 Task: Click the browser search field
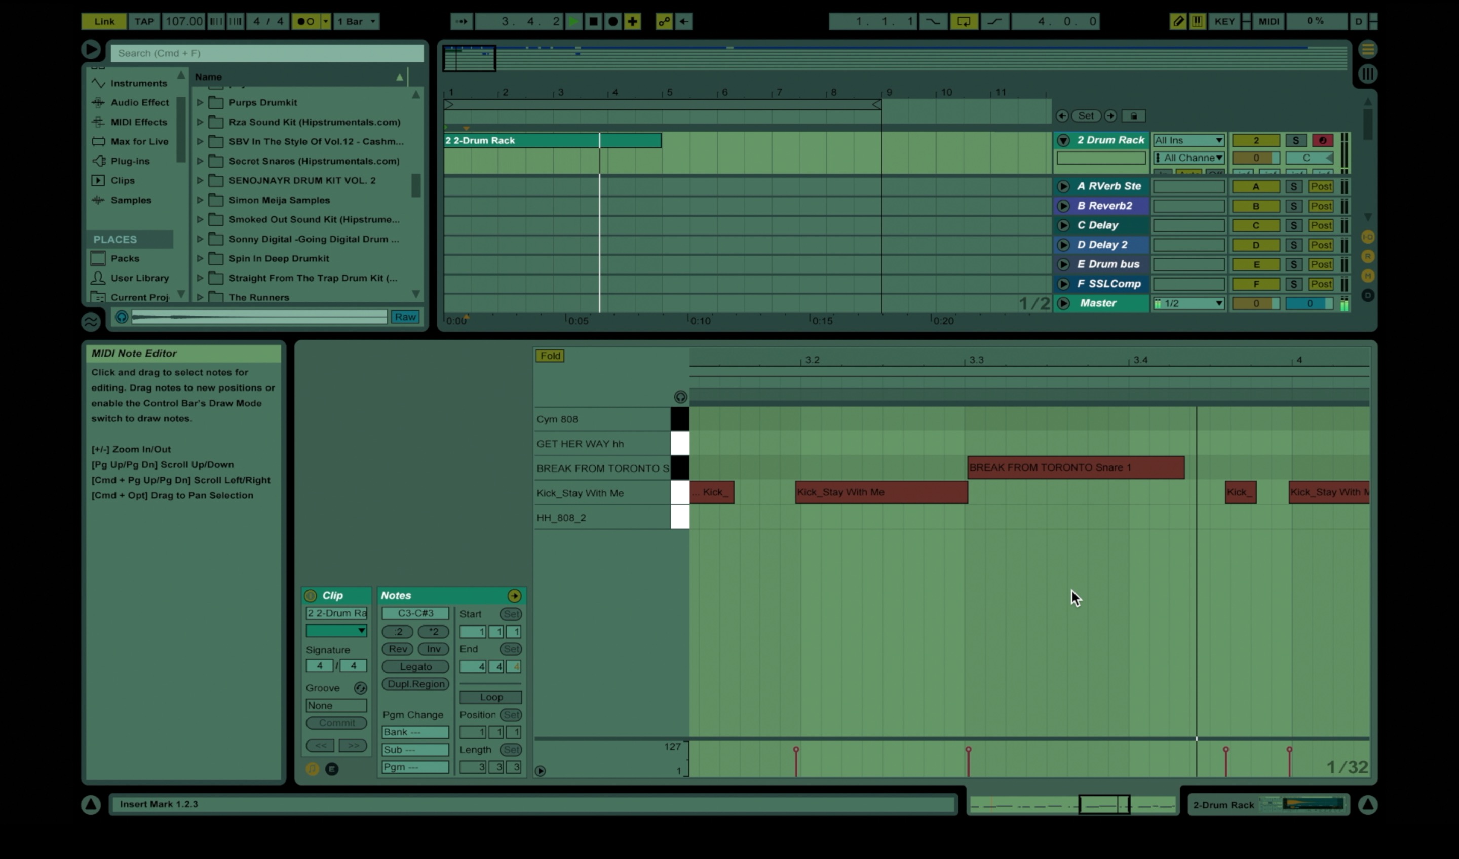tap(267, 53)
